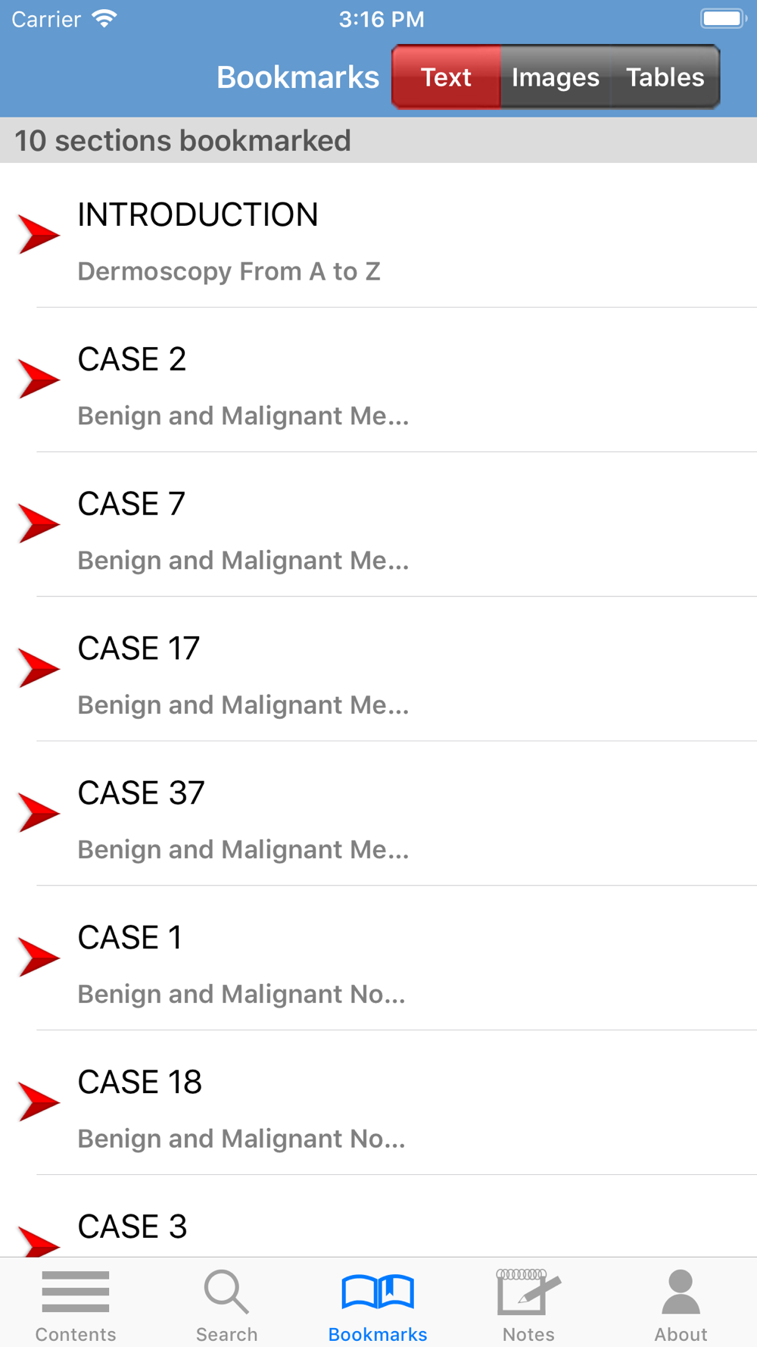Open the Contents tab icon
The width and height of the screenshot is (757, 1347).
pos(76,1291)
